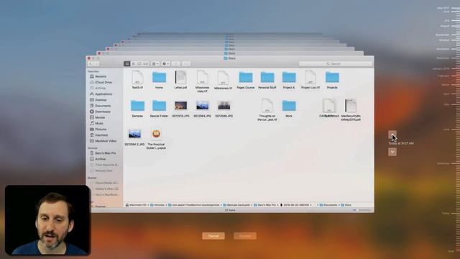Select the Project A folder
The width and height of the screenshot is (460, 259).
pos(289,80)
